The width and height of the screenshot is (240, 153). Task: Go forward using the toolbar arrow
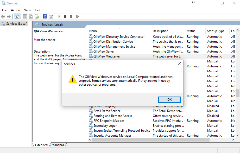point(9,16)
